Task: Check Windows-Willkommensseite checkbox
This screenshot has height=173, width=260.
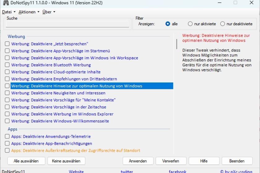Action: click(x=7, y=121)
